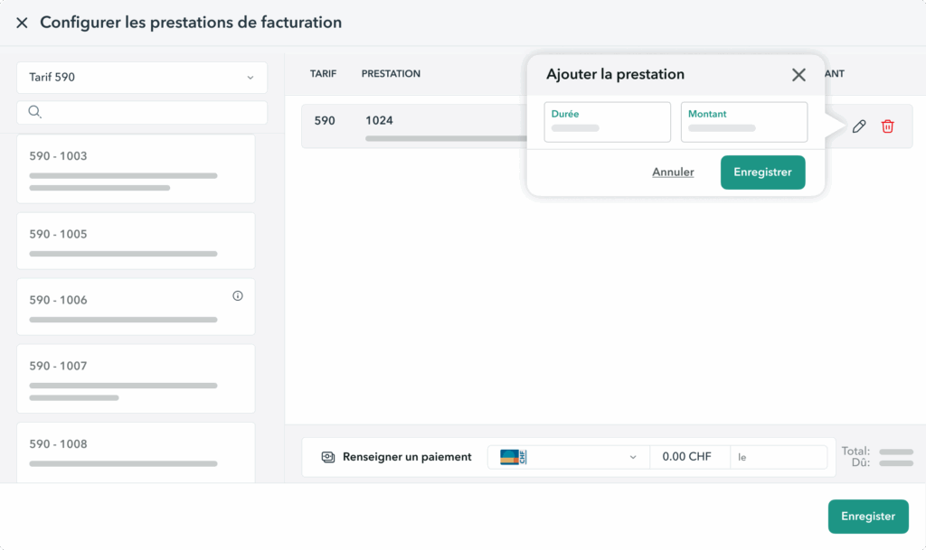Click the 1024 prestation cell
Viewport: 926px width, 550px height.
[x=379, y=120]
